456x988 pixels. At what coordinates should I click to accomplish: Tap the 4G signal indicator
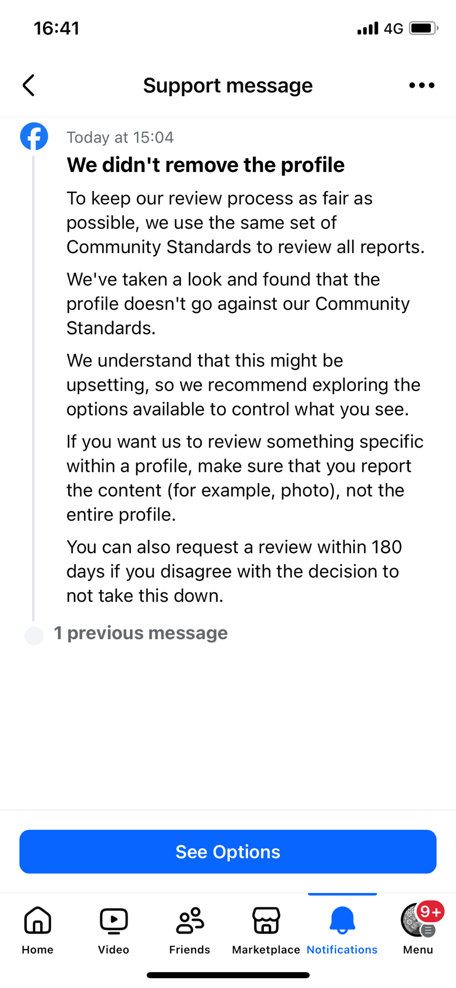click(393, 29)
